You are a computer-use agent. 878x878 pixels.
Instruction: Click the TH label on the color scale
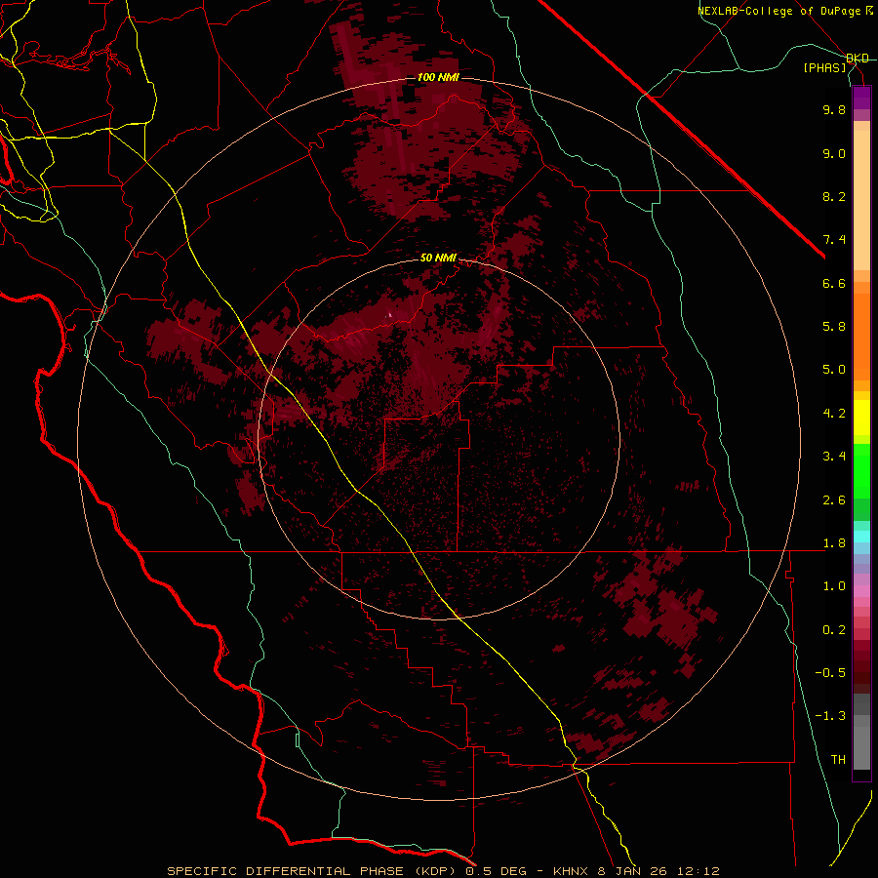(838, 760)
